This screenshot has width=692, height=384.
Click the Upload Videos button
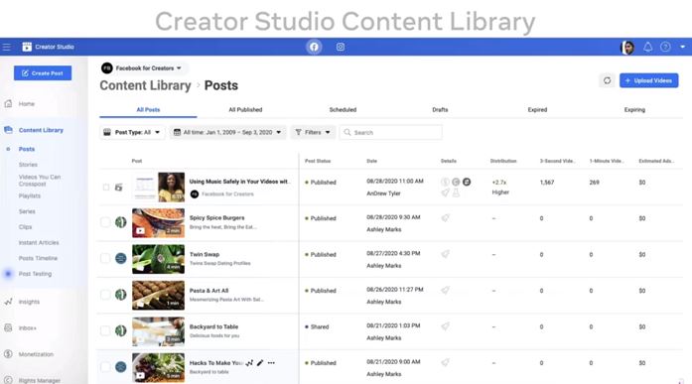point(648,80)
